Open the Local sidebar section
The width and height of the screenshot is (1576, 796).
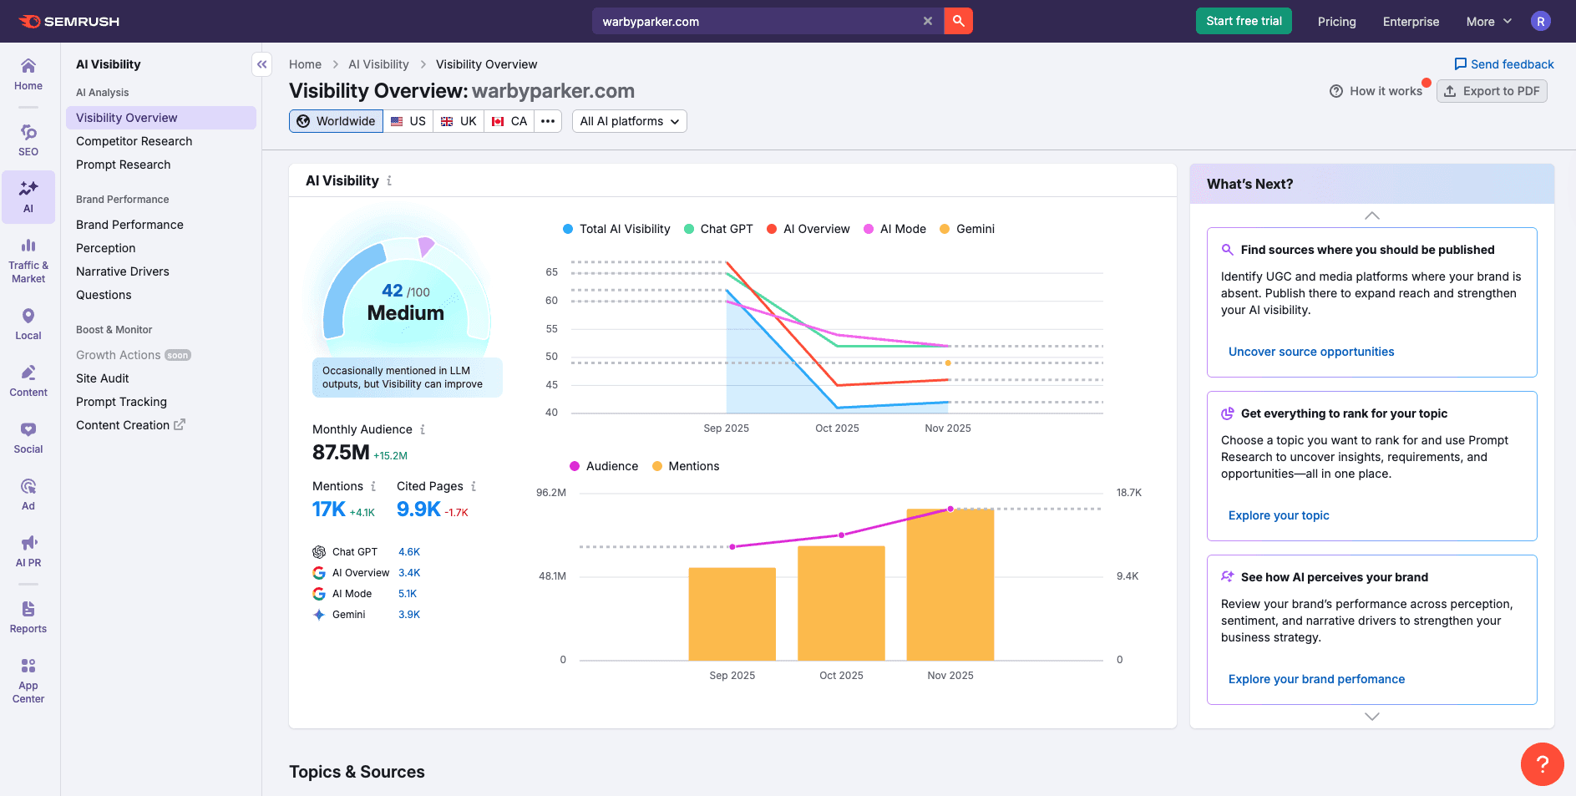click(x=28, y=324)
